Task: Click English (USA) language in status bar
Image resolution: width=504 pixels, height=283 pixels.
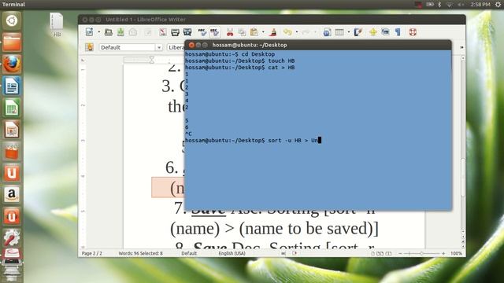Action: click(x=232, y=253)
